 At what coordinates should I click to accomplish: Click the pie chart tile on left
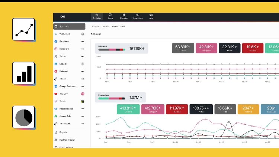pos(23,117)
